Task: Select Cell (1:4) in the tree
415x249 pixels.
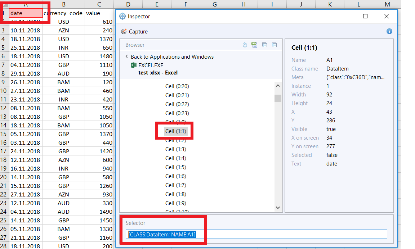Action: coord(176,158)
